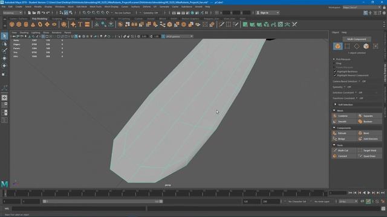Viewport: 387px width, 217px height.
Task: Open viewport Lighting menu
Action: coord(36,33)
